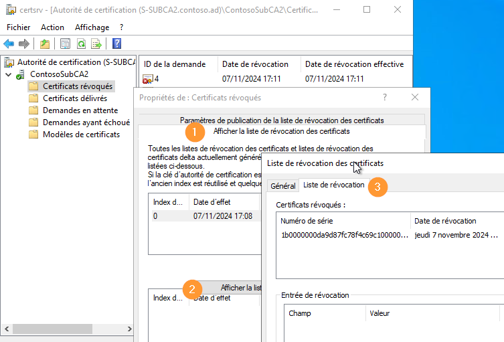This screenshot has height=342, width=504.
Task: Click the Back arrow toolbar icon
Action: [x=9, y=44]
